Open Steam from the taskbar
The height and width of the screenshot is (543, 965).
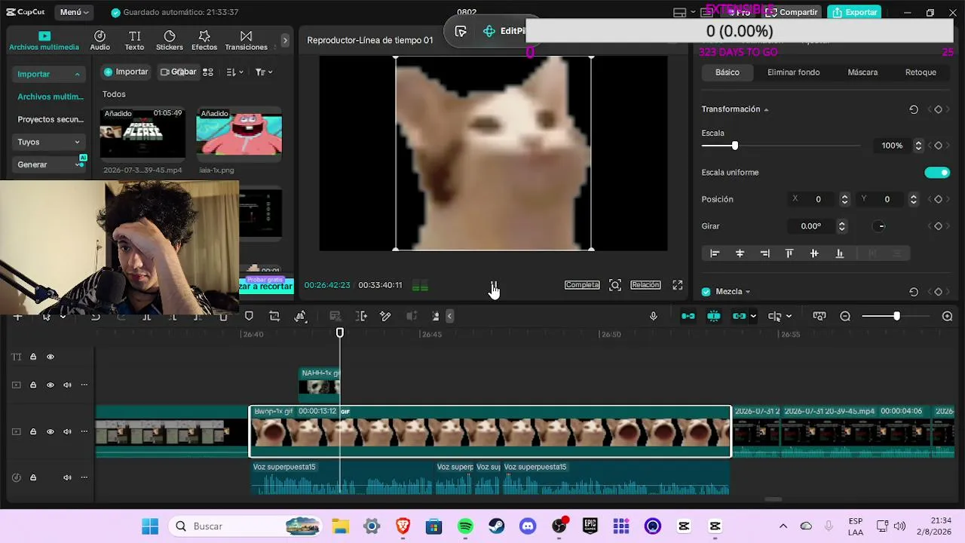coord(496,526)
